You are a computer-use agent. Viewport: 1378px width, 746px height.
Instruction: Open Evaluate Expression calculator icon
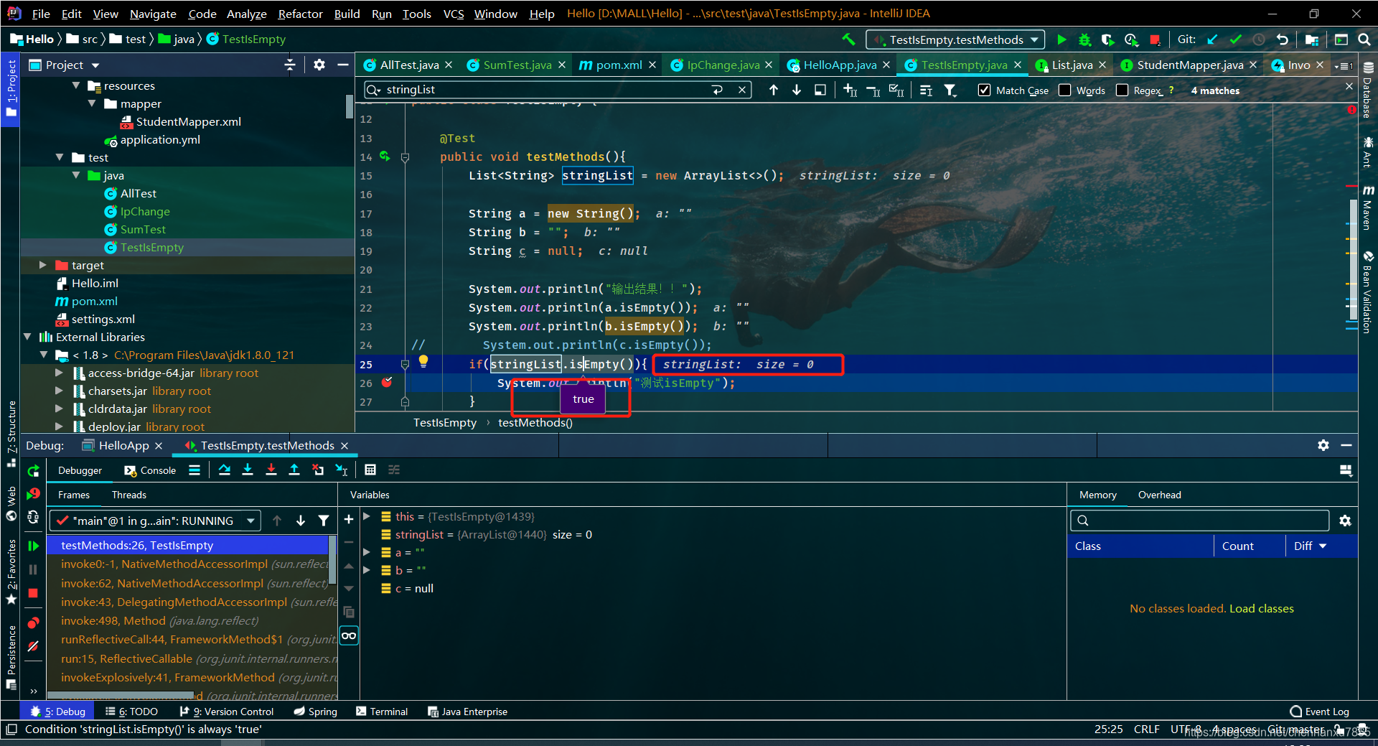pos(370,470)
